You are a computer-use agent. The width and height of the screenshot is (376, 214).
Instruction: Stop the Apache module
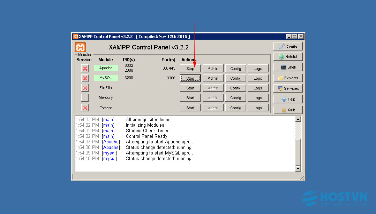point(190,69)
